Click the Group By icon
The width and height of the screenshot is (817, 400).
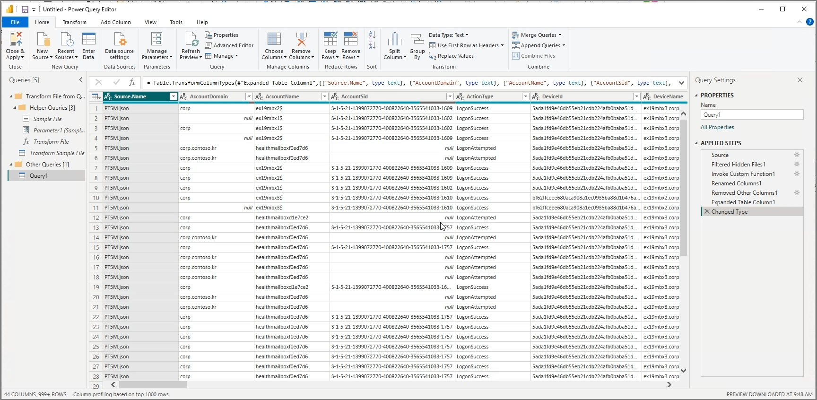pyautogui.click(x=417, y=39)
